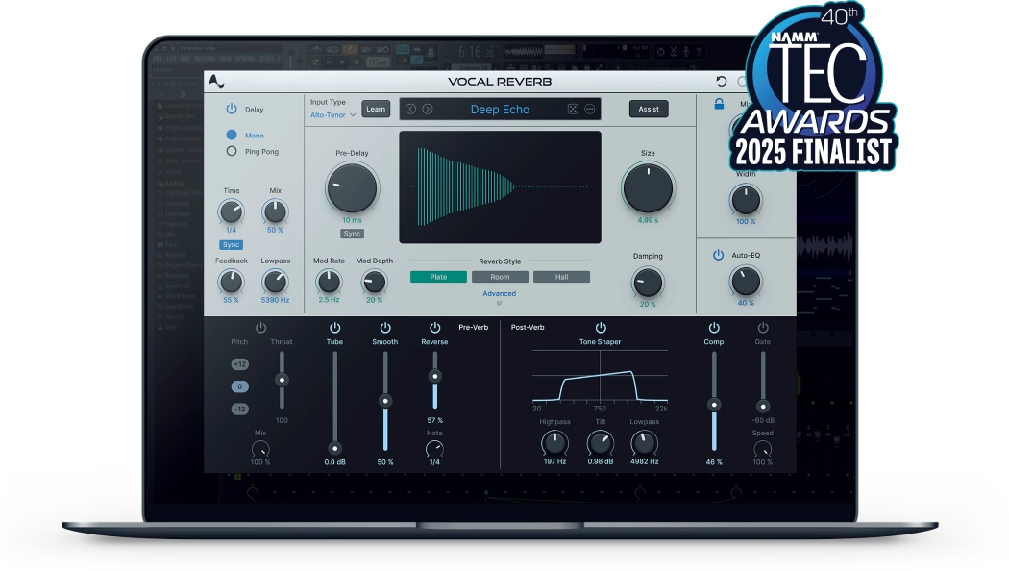
Task: Click the Mod Depth knob
Action: pyautogui.click(x=374, y=282)
